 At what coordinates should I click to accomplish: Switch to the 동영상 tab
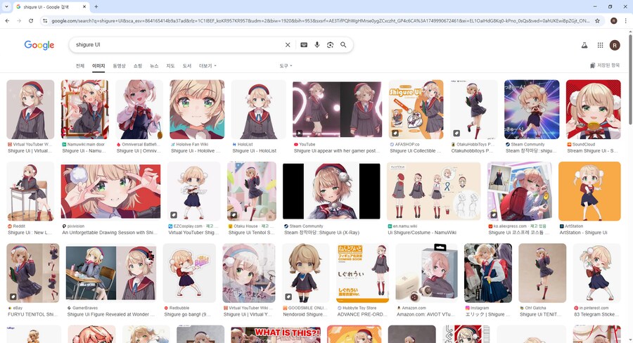coord(119,66)
